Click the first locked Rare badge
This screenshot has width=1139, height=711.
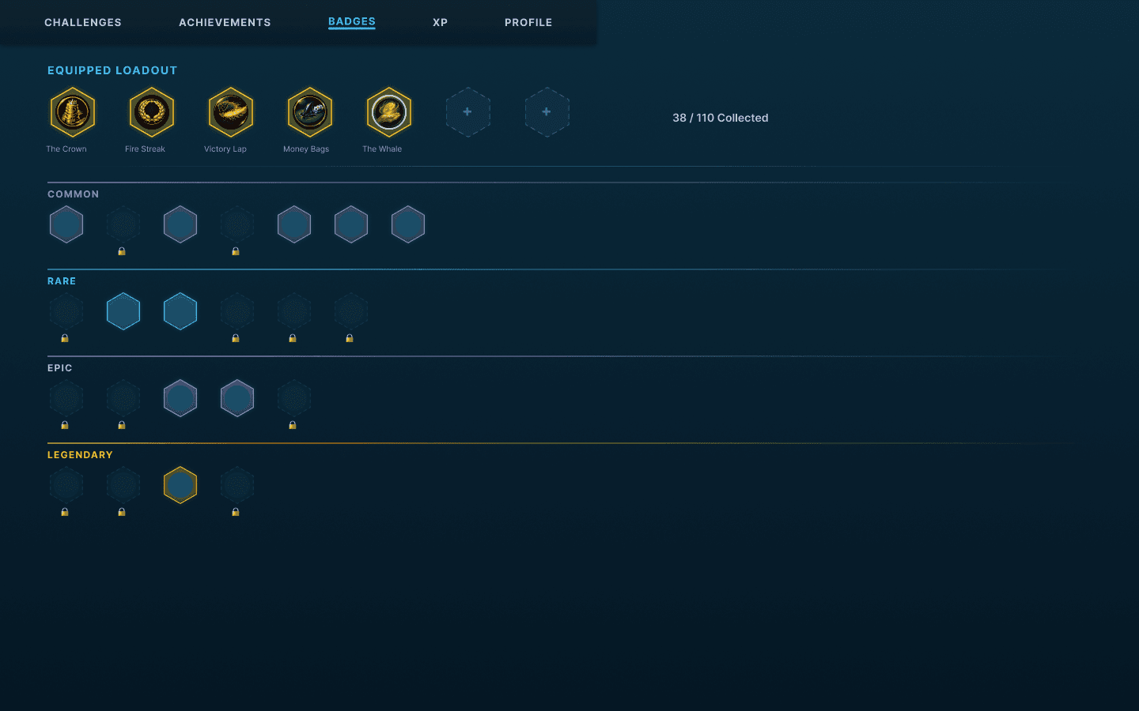point(66,311)
